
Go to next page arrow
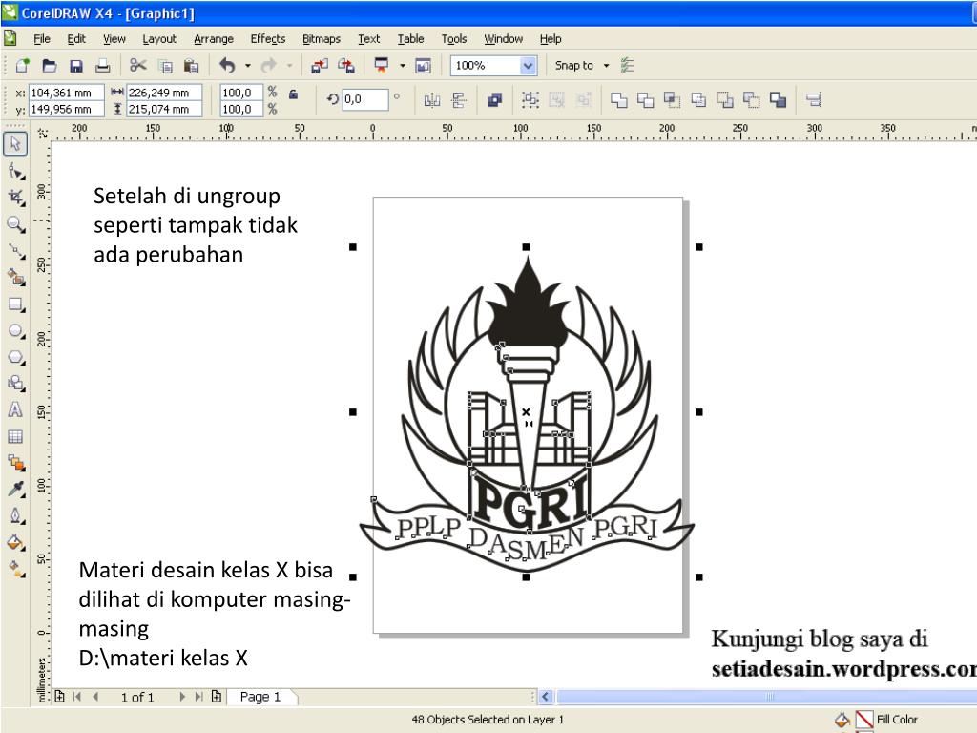coord(182,697)
